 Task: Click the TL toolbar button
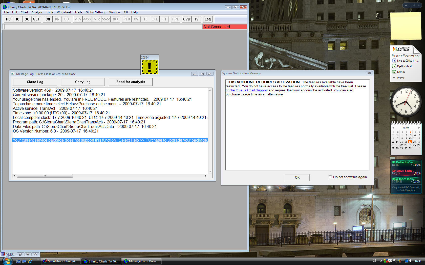145,19
